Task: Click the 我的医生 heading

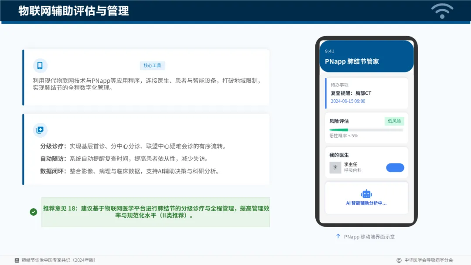Action: pos(339,155)
